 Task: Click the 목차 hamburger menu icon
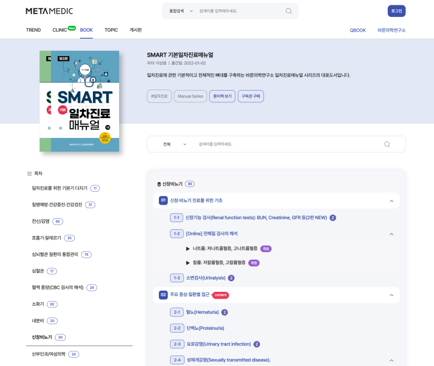(29, 174)
